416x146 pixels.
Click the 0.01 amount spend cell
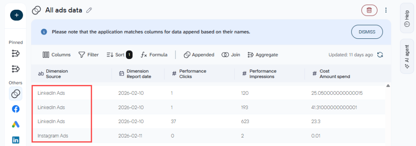tap(316, 136)
